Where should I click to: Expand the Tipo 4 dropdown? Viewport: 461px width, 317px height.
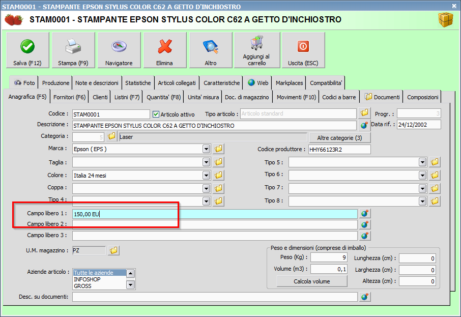[x=207, y=201]
